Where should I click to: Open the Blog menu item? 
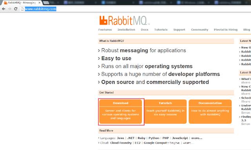[247, 30]
